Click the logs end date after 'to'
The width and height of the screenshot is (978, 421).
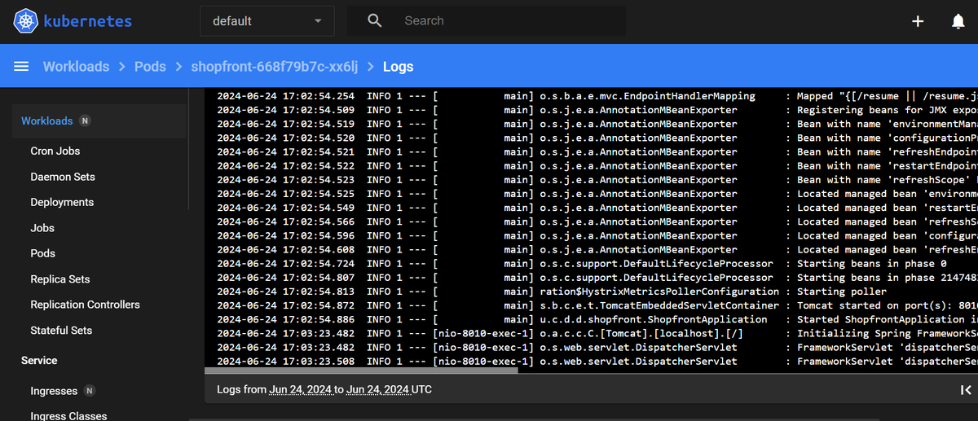[x=377, y=389]
